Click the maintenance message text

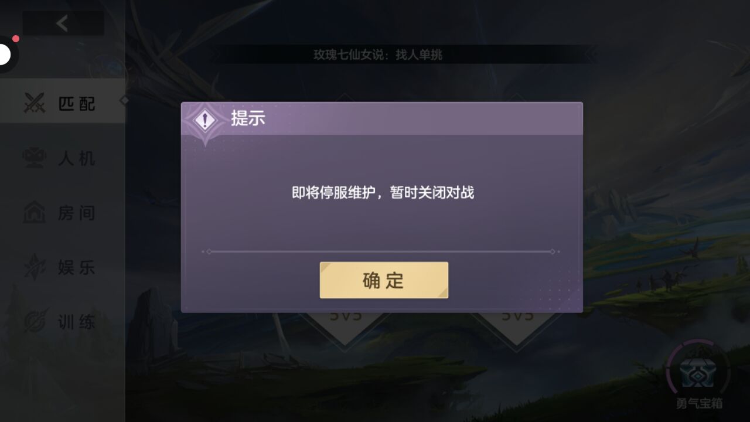click(x=383, y=192)
